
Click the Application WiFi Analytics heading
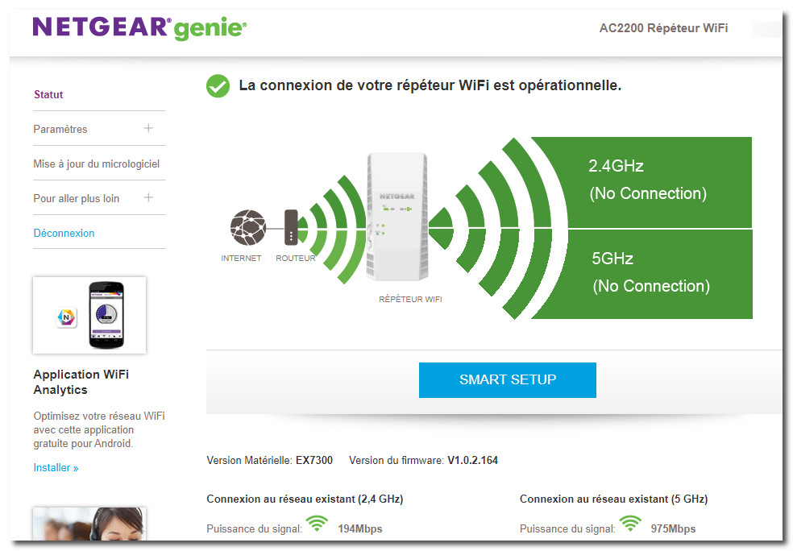[81, 382]
